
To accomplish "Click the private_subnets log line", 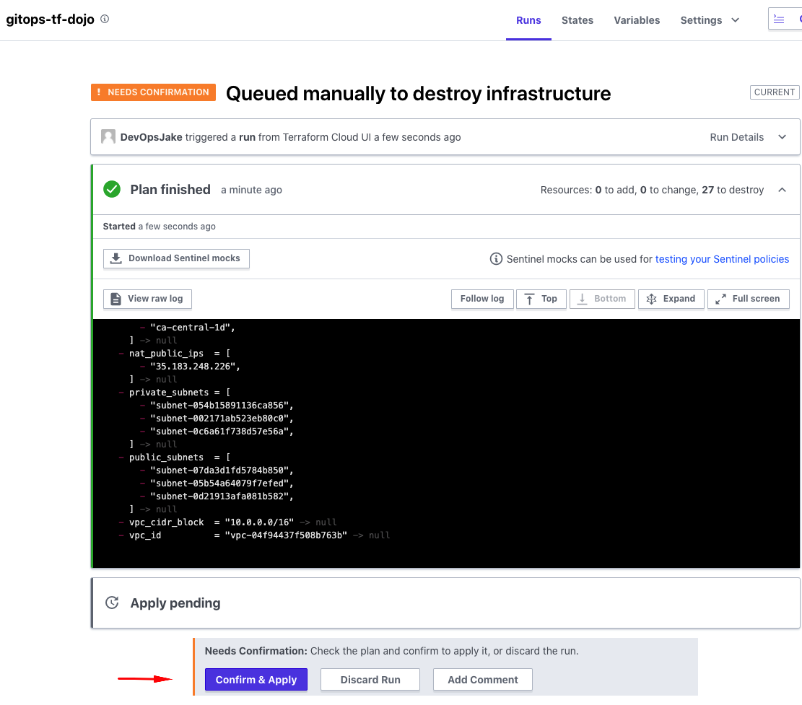I will (x=175, y=393).
